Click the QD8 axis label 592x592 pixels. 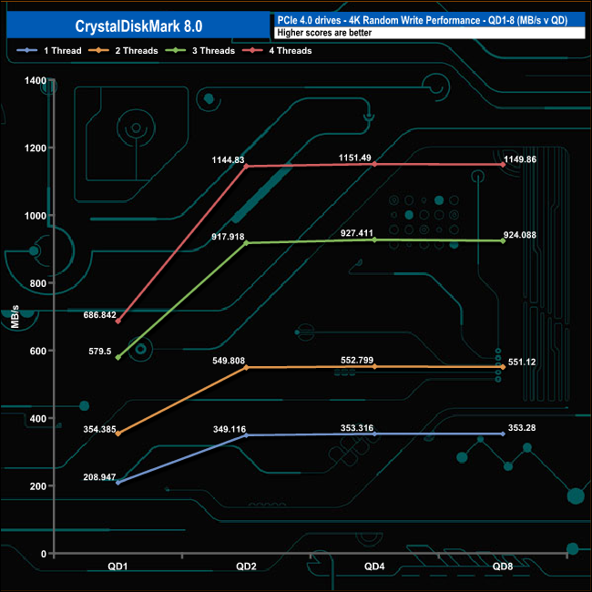(x=503, y=566)
